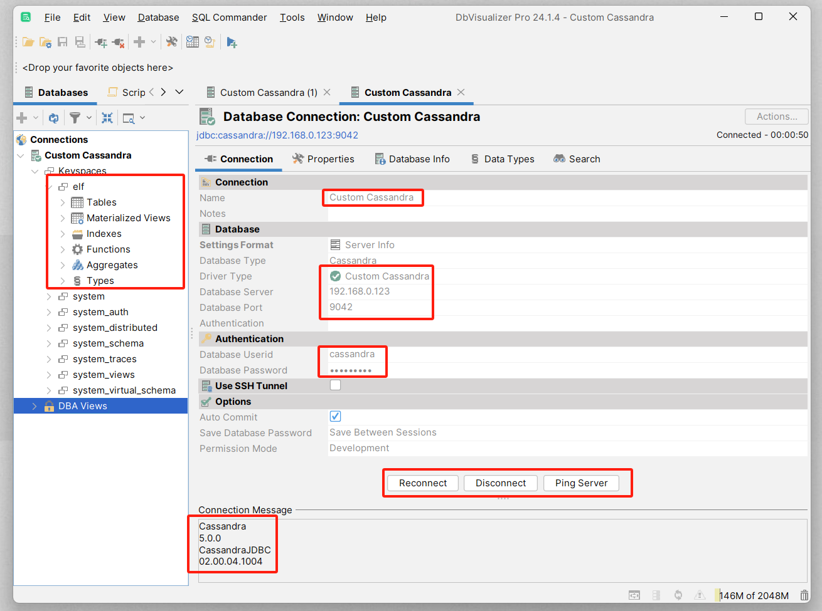Click the status bar fit-width window icon

pos(634,595)
